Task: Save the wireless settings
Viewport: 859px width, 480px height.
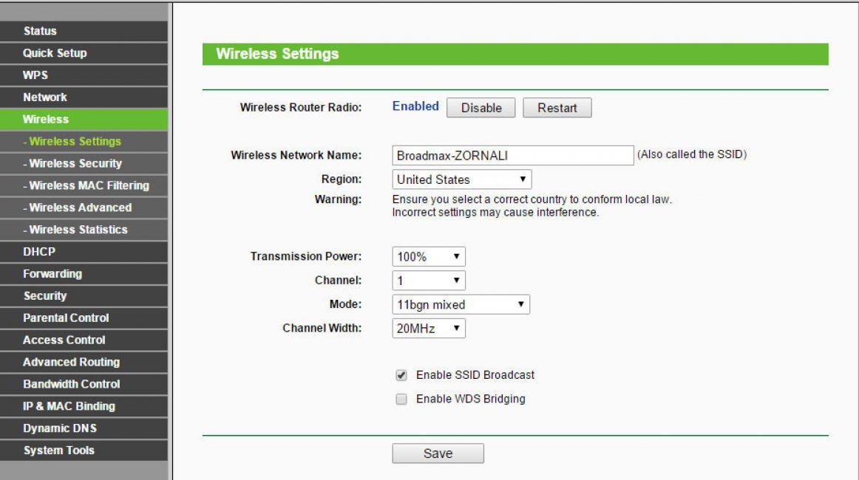Action: pyautogui.click(x=438, y=453)
